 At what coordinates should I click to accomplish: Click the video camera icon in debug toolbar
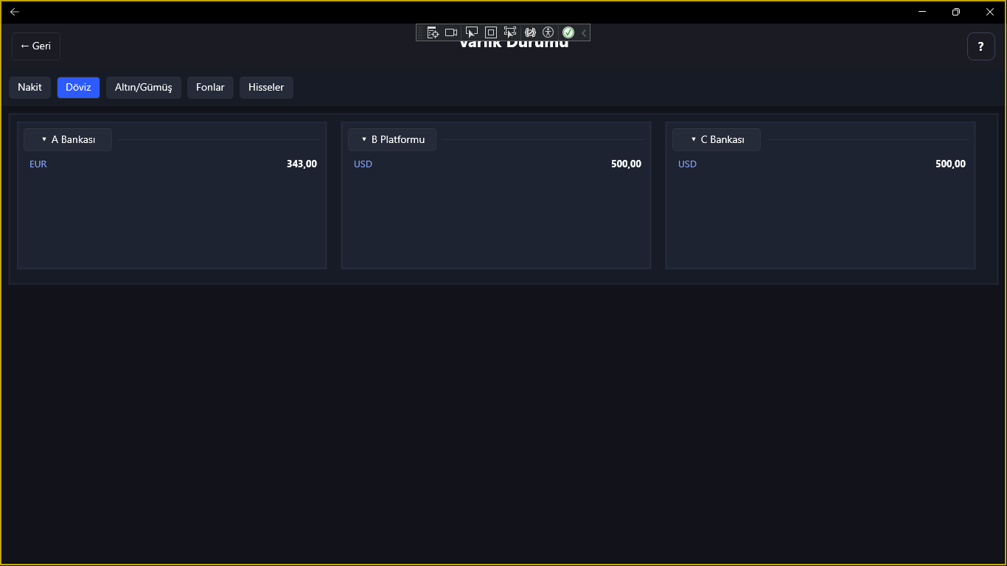(451, 32)
